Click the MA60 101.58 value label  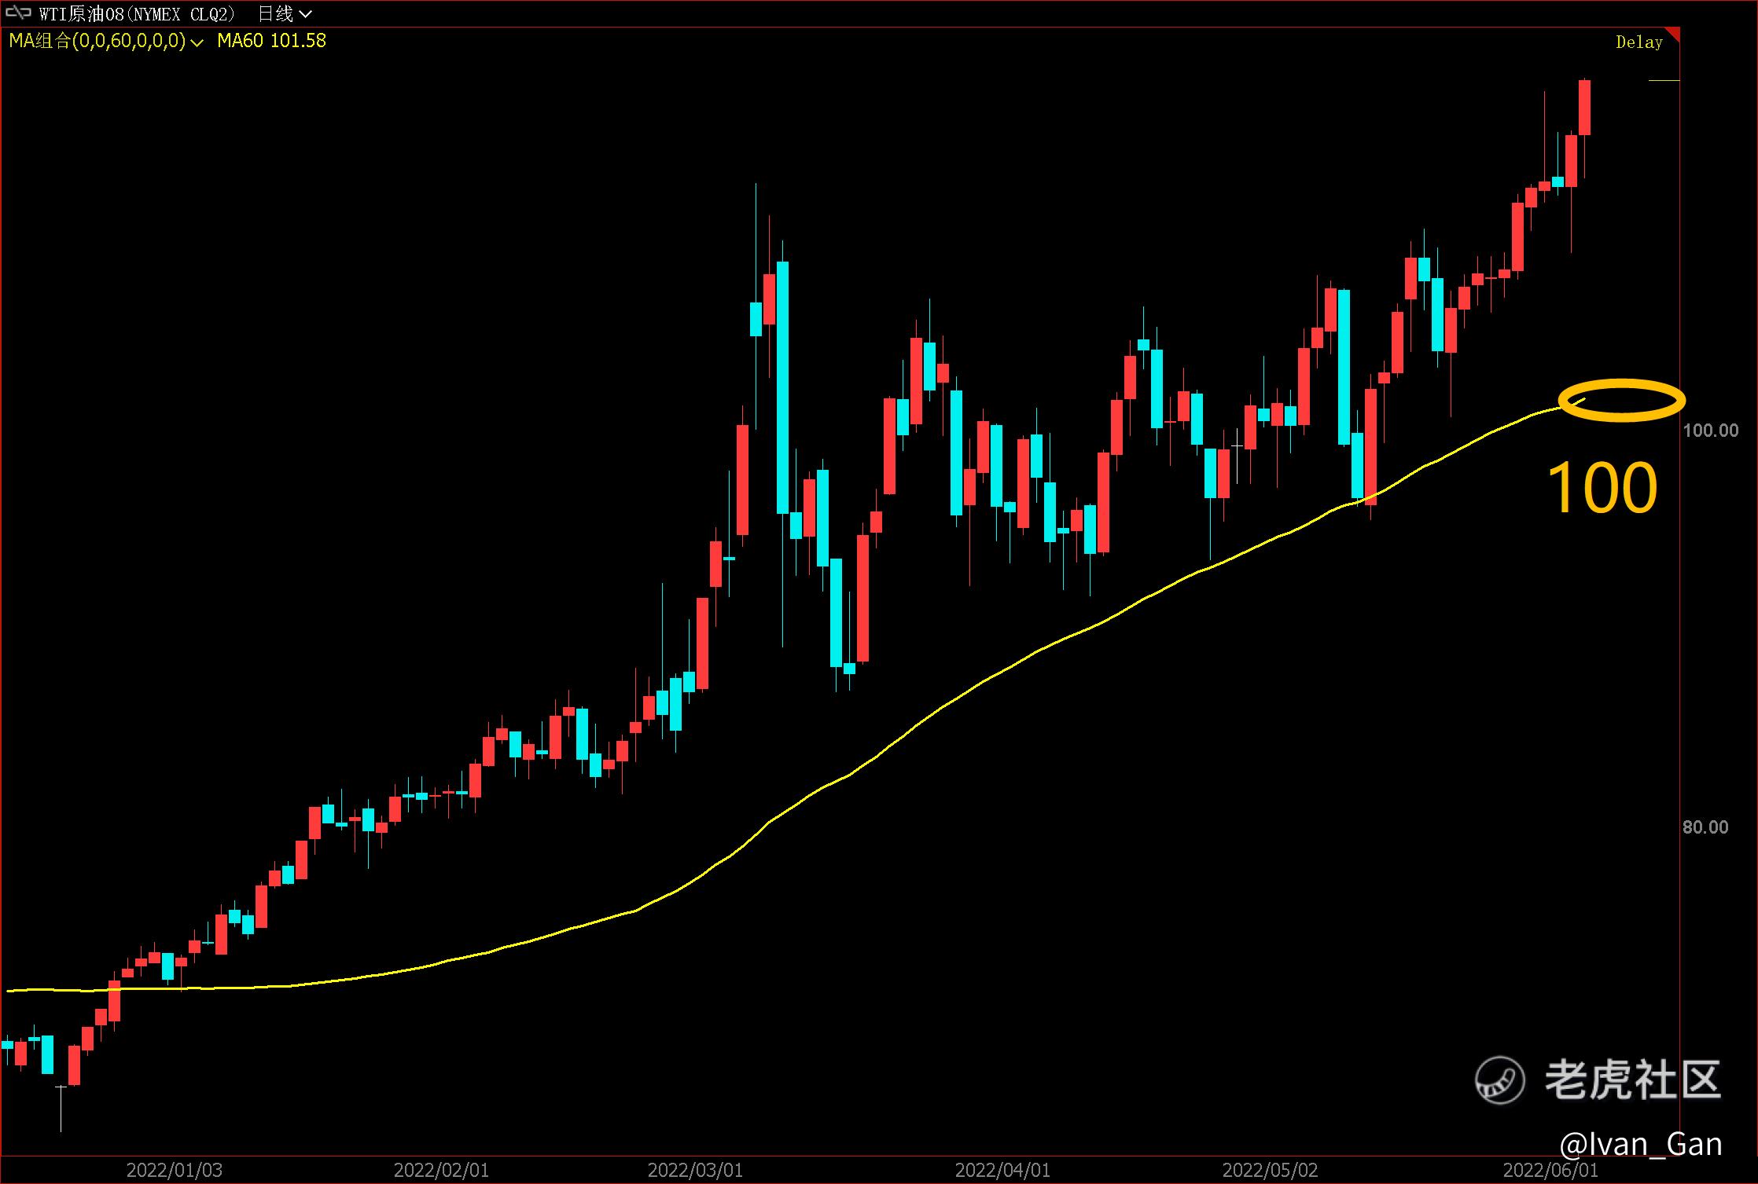tap(271, 41)
